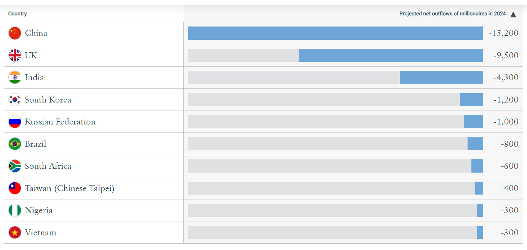
Task: Click China's blue outflow bar
Action: coord(335,33)
